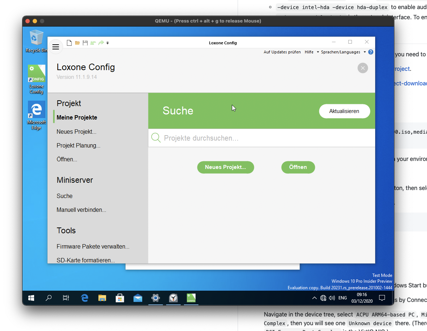Open the Action Center notification icon

(x=382, y=298)
